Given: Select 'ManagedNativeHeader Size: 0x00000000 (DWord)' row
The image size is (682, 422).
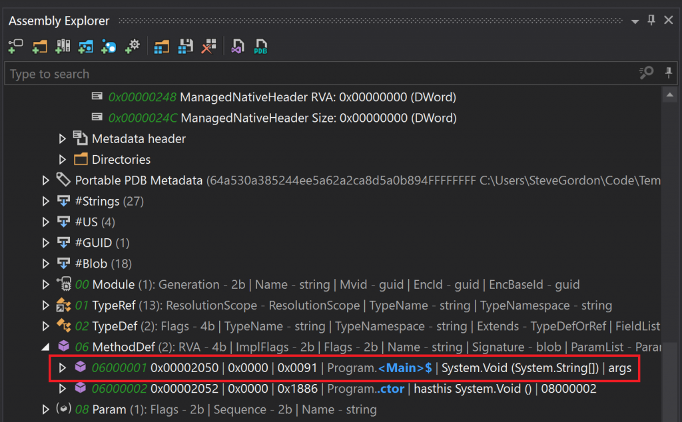Looking at the screenshot, I should [319, 118].
